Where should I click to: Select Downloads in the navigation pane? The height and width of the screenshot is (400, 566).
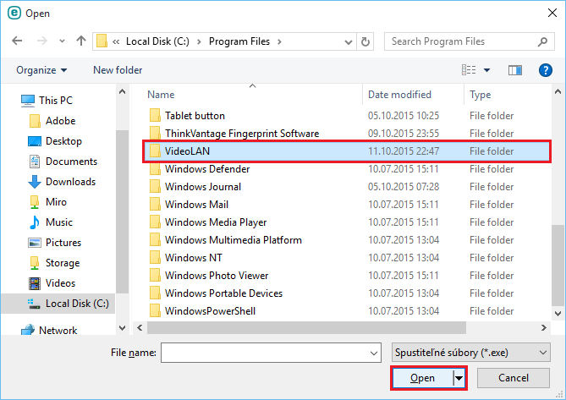pyautogui.click(x=70, y=182)
